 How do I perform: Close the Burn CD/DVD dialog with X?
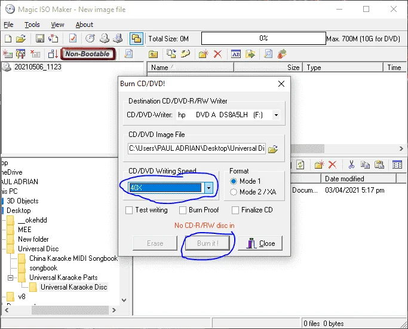pyautogui.click(x=281, y=84)
